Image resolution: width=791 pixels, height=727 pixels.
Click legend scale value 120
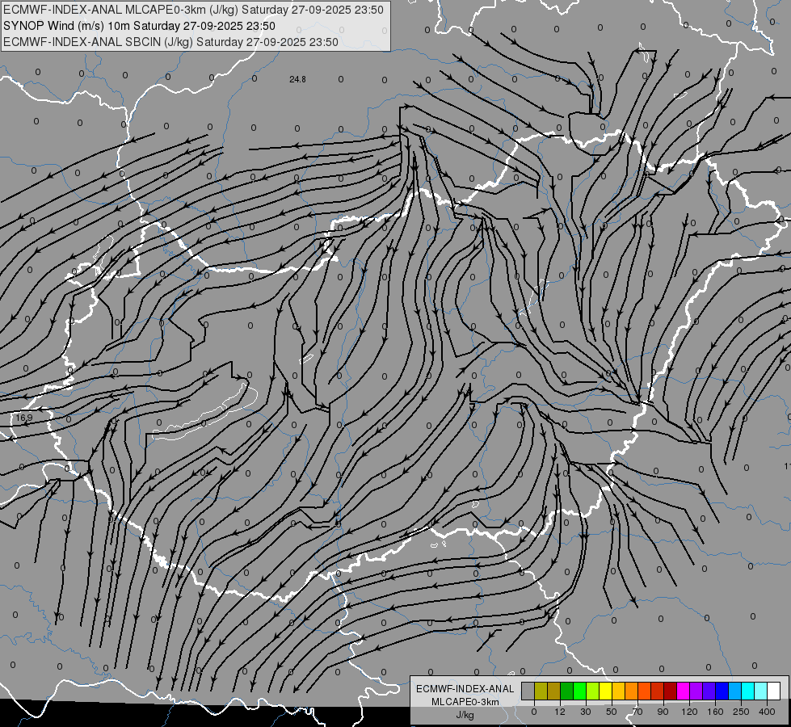[x=690, y=712]
